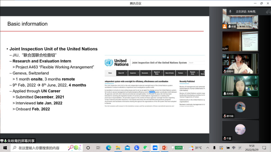The image size is (271, 152).
Task: Click Home tab on the JIU website image
Action: coord(110,73)
